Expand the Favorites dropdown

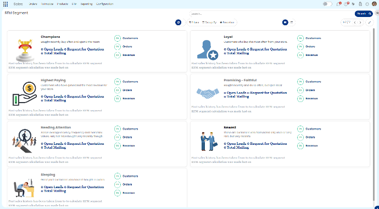point(227,22)
